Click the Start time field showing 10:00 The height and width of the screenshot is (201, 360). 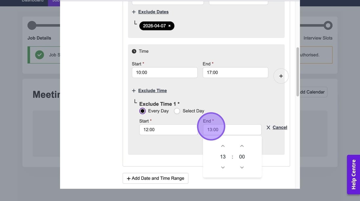click(x=164, y=73)
